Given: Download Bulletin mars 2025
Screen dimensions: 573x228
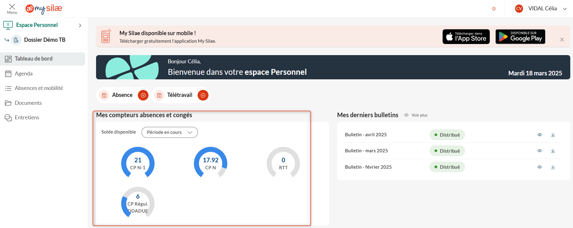Looking at the screenshot, I should [x=553, y=151].
